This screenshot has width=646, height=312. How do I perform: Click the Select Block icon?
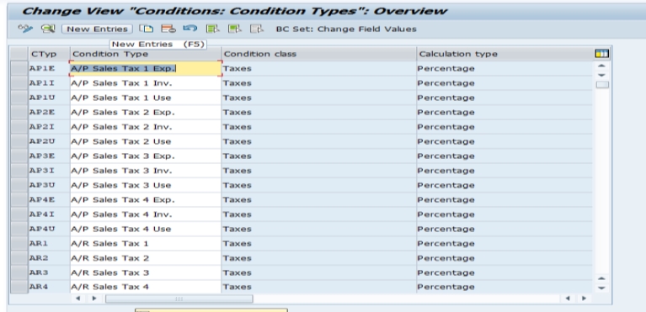[235, 29]
